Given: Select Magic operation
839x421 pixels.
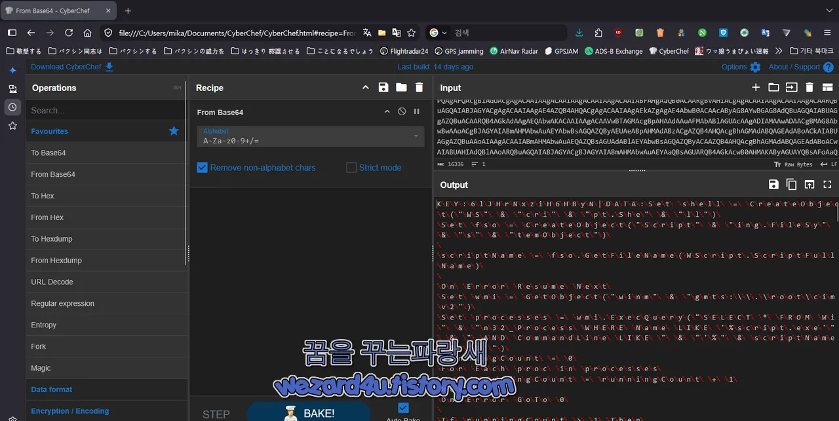Looking at the screenshot, I should 106,368.
